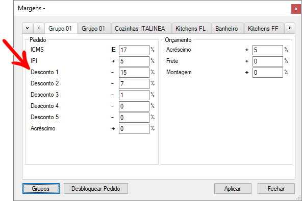Click the Desconto 1 input field
Viewport: 302px width, 201px height.
coord(134,73)
